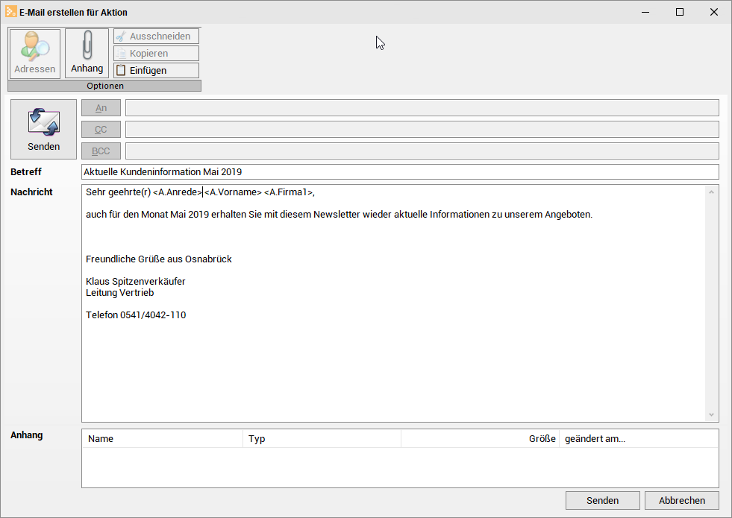Open the CC recipient selector
Screen dimensions: 732x518
tap(100, 129)
